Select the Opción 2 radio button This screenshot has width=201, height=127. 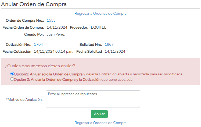pos(12,79)
